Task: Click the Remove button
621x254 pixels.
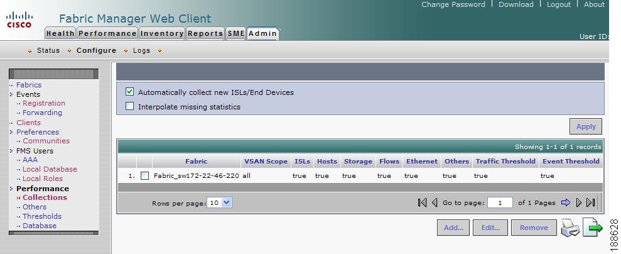Action: point(534,228)
